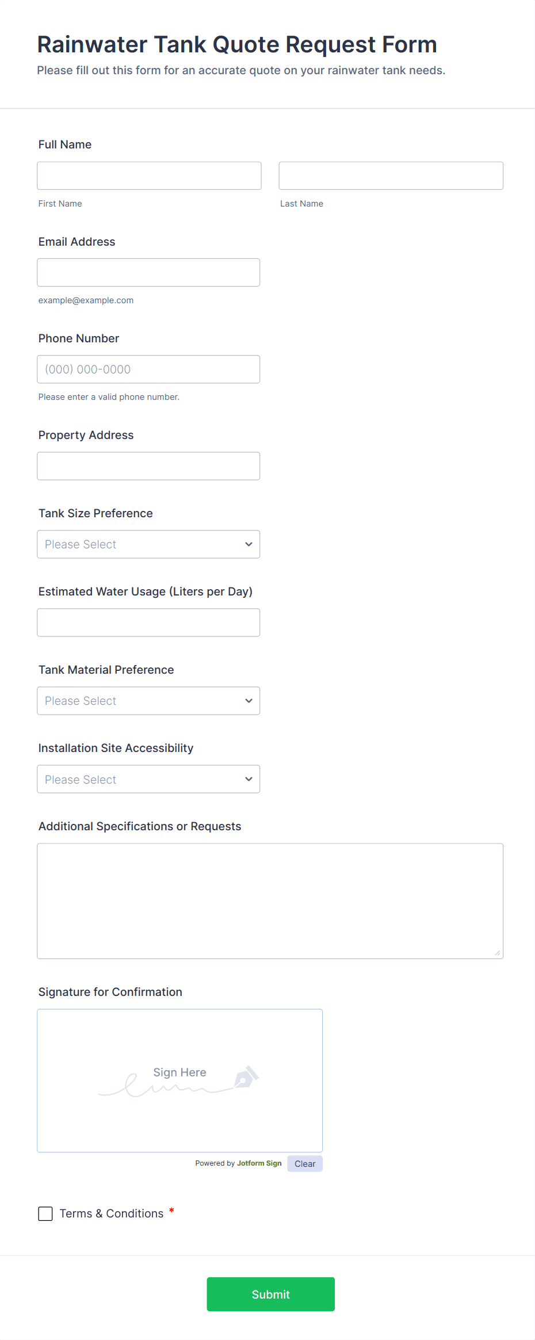Expand the Tank Material Preference dropdown
The height and width of the screenshot is (1340, 535).
pos(148,701)
